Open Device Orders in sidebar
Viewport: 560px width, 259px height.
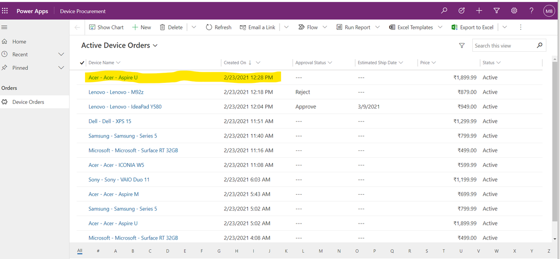(35, 102)
